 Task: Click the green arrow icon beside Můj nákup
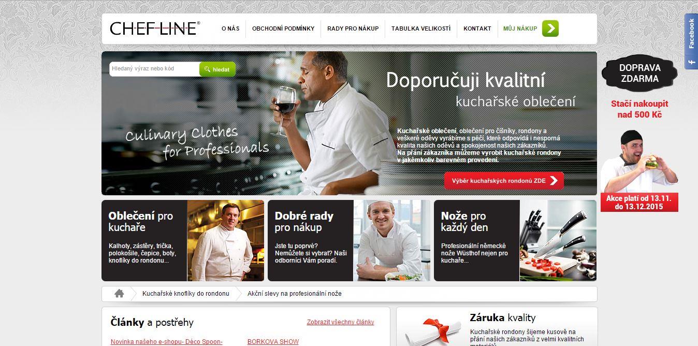(550, 28)
